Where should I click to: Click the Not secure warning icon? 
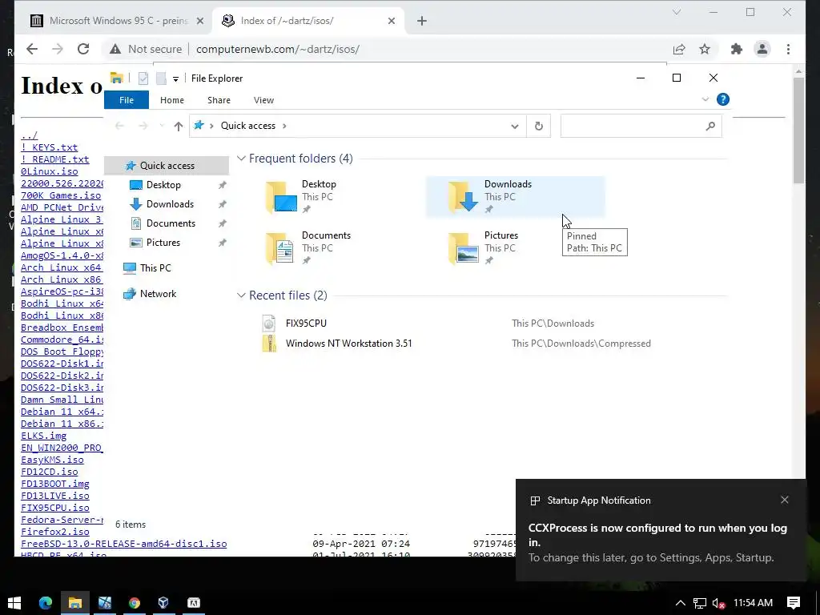pos(115,49)
